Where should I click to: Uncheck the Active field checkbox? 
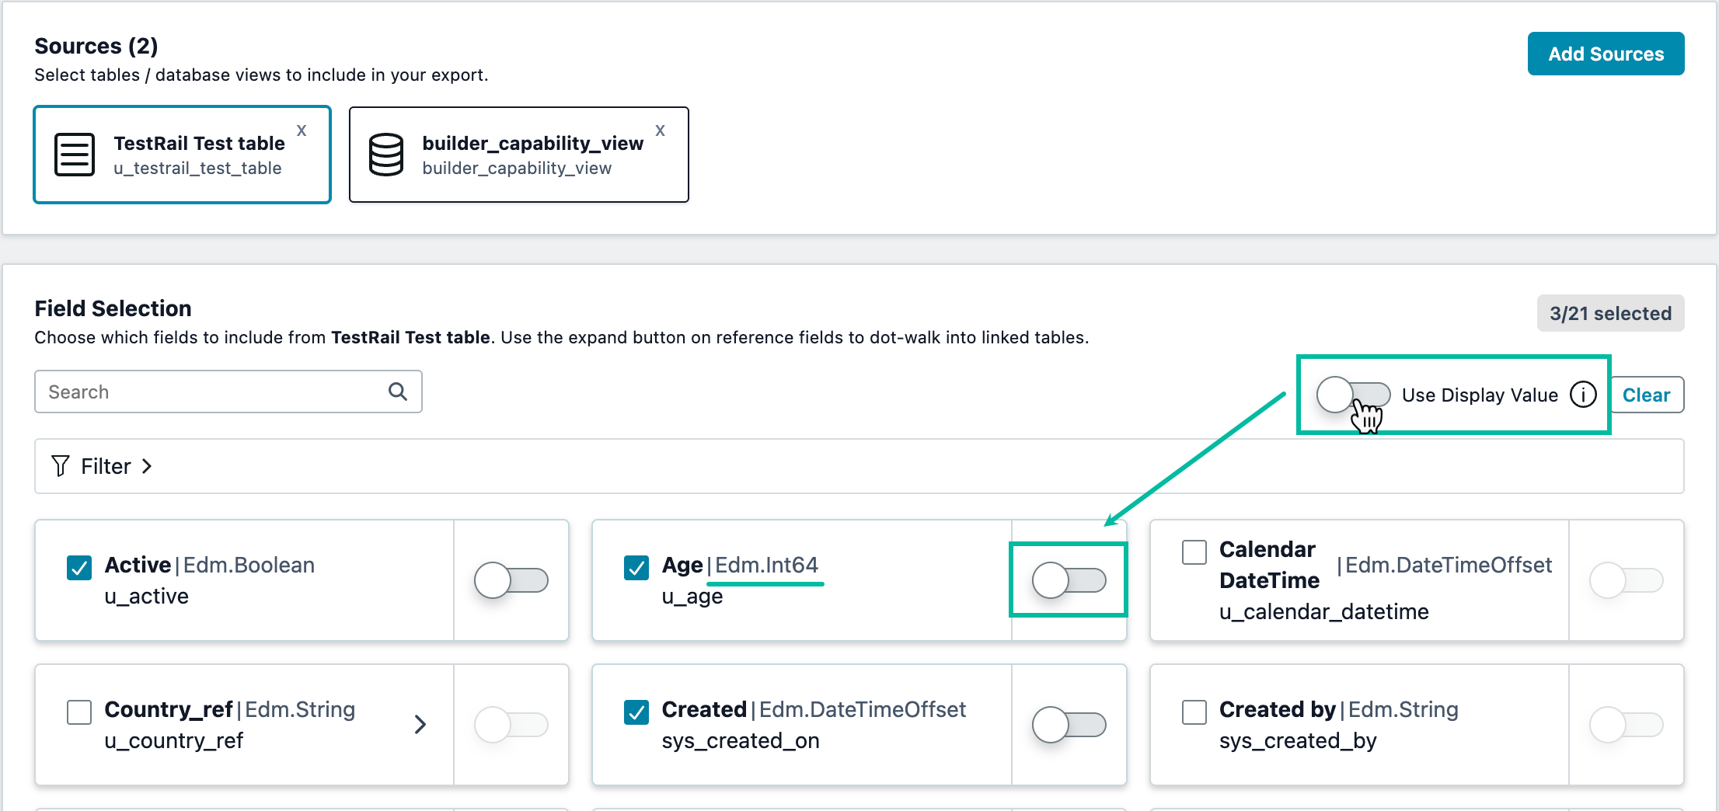(x=79, y=568)
